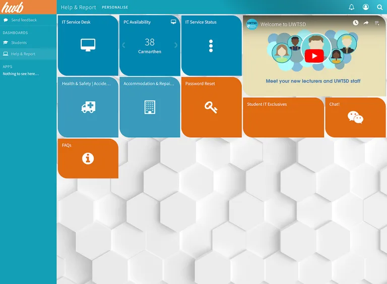Click the IT Service Status tile title

(201, 22)
